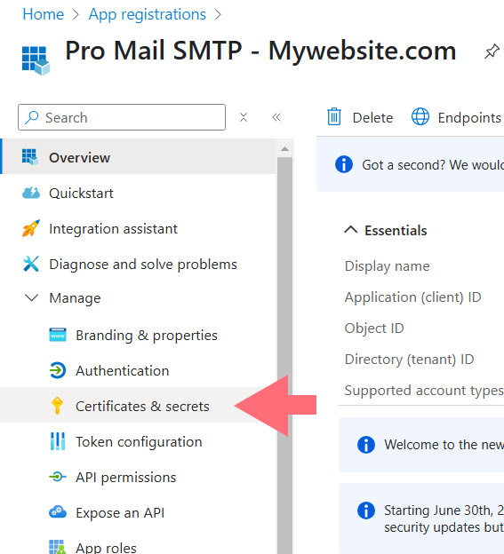Click the magnifier icon in Search box

pyautogui.click(x=31, y=117)
